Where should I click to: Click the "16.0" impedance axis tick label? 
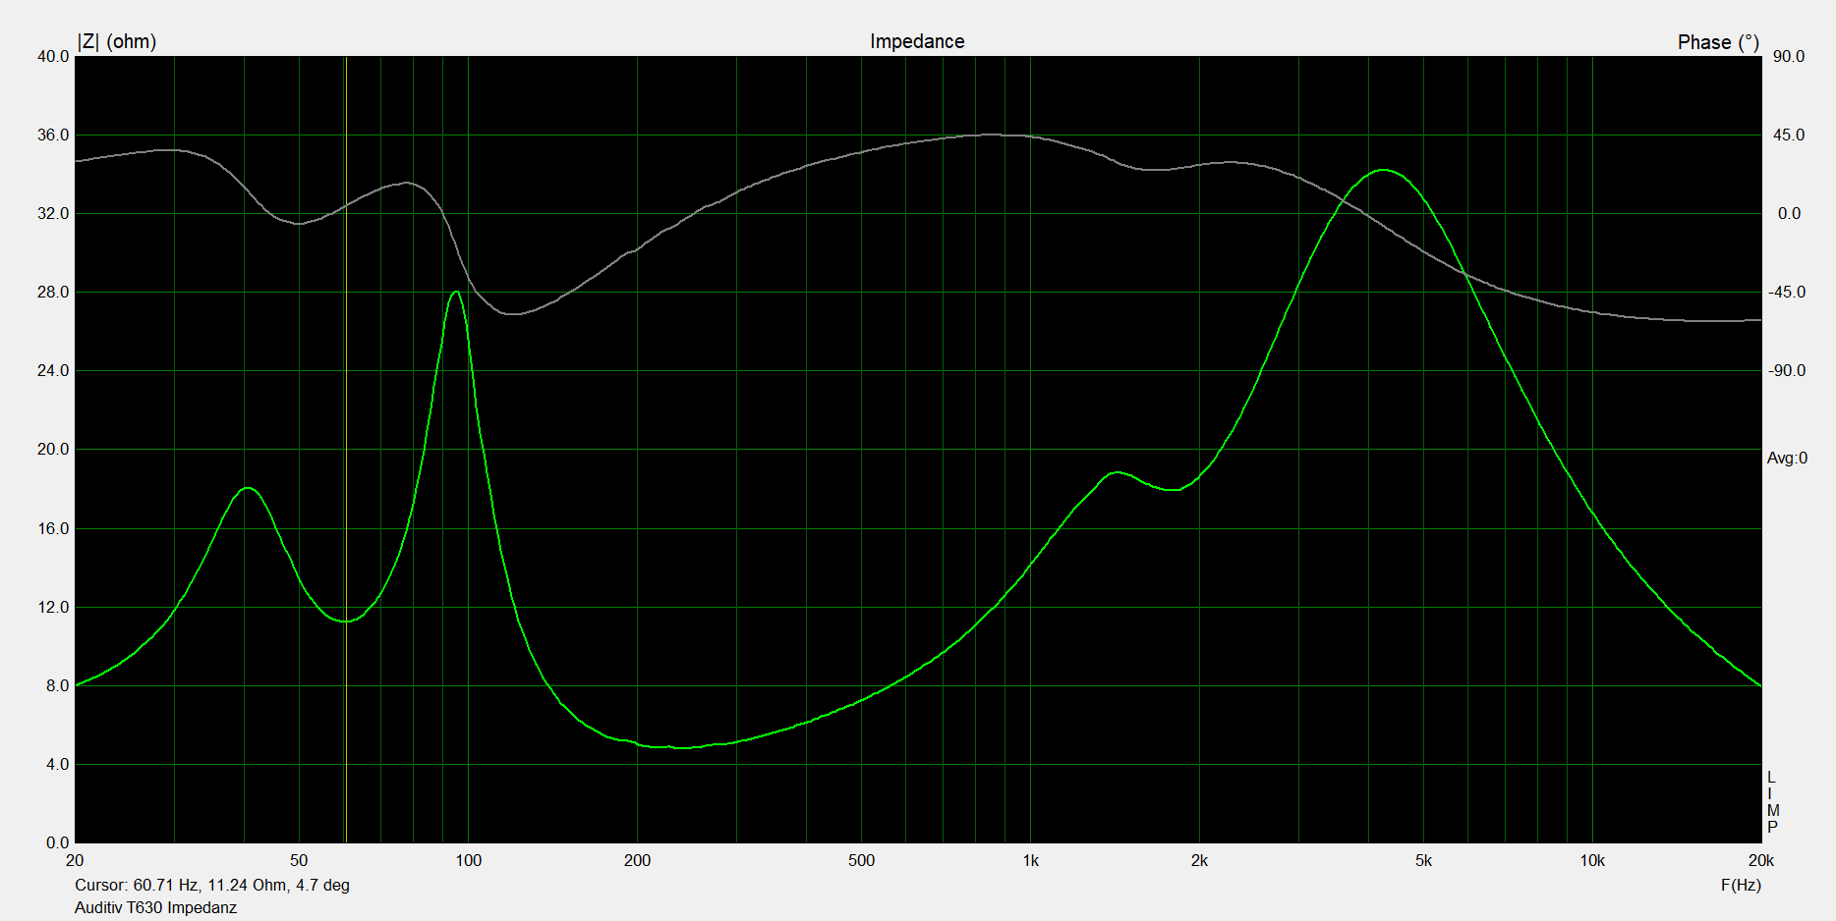[53, 528]
